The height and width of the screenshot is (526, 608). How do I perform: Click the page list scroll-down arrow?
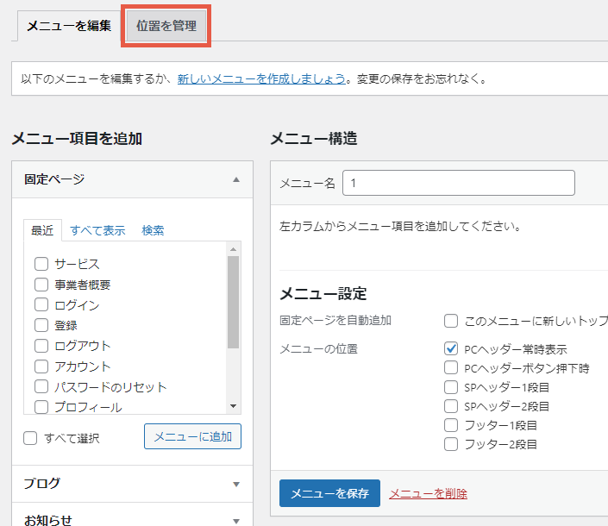tap(233, 406)
